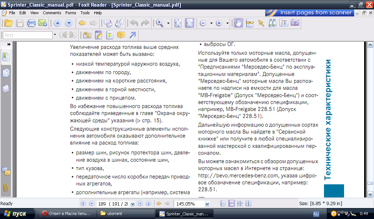Image resolution: width=374 pixels, height=219 pixels.
Task: Email the document via envelope icon
Action: [x=43, y=23]
